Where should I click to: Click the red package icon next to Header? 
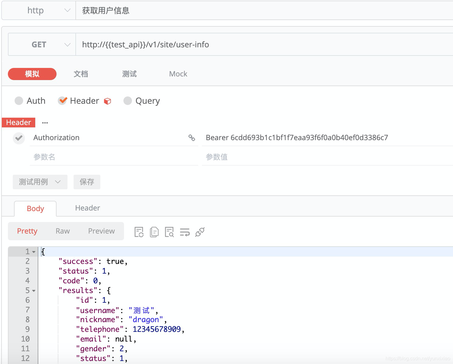(x=107, y=101)
